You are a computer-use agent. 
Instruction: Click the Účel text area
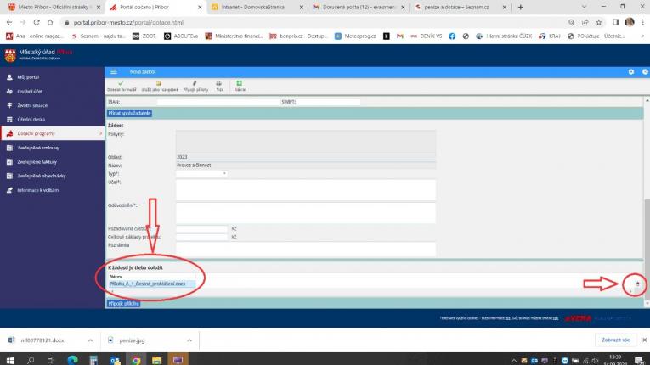306,190
